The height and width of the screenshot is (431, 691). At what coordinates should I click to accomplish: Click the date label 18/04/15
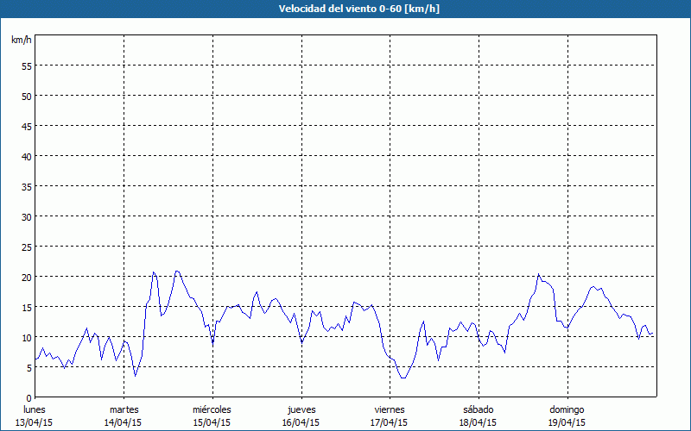click(x=479, y=422)
